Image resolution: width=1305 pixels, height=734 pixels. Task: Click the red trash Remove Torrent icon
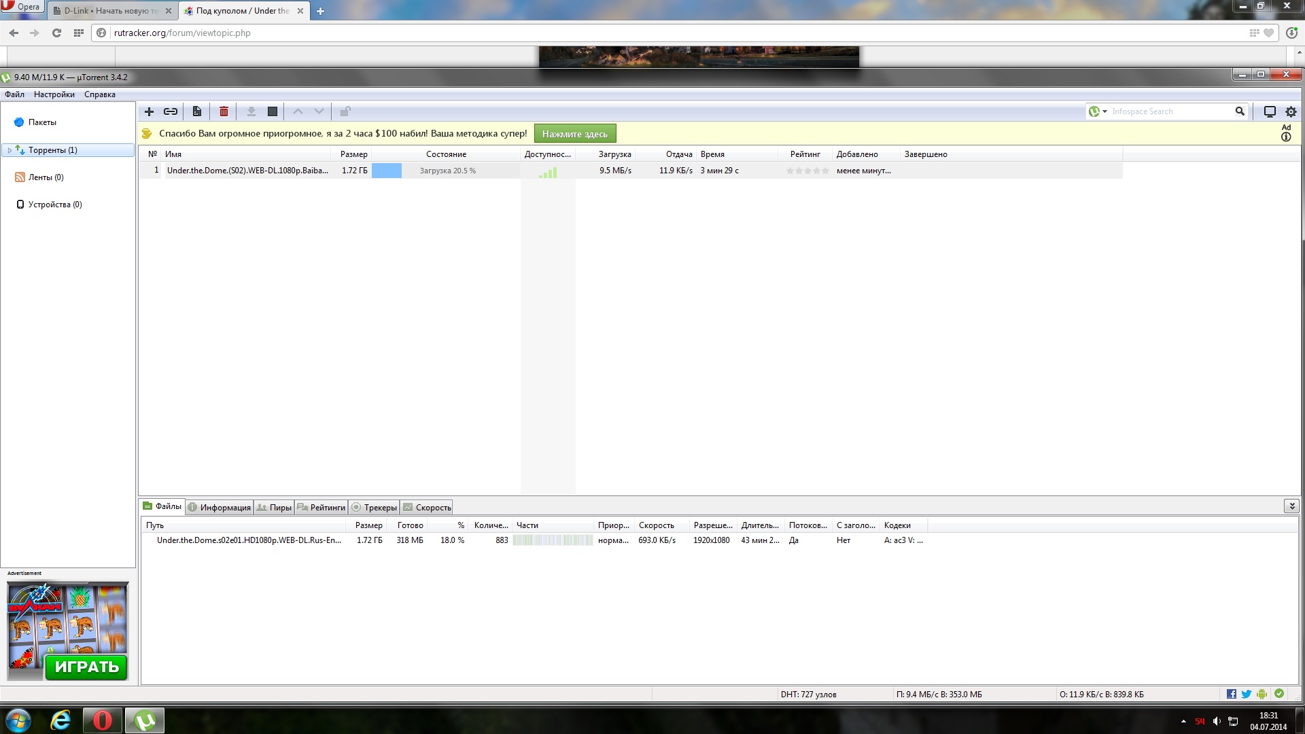224,111
